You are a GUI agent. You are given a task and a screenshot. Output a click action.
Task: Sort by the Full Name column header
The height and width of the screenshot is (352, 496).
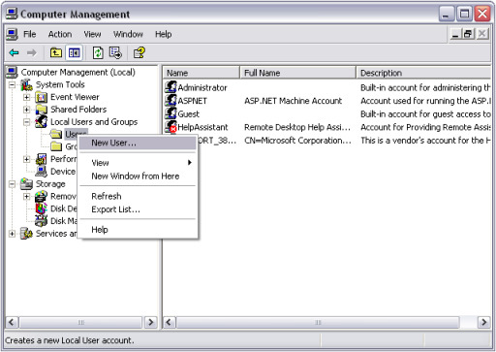pyautogui.click(x=297, y=73)
